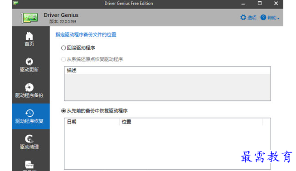Select 从先前的备份中恢复驱动程序 radio option
This screenshot has width=296, height=171.
coord(63,111)
